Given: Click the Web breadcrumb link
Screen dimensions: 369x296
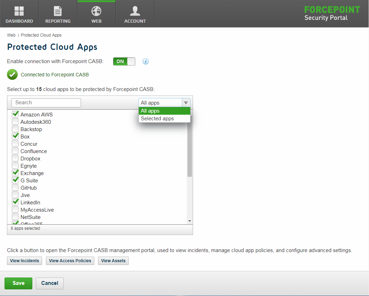Looking at the screenshot, I should [11, 35].
